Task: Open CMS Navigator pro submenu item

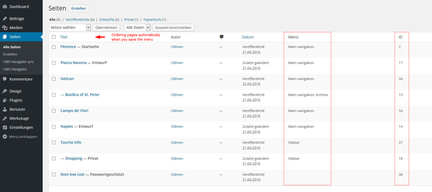Action: pyautogui.click(x=18, y=62)
